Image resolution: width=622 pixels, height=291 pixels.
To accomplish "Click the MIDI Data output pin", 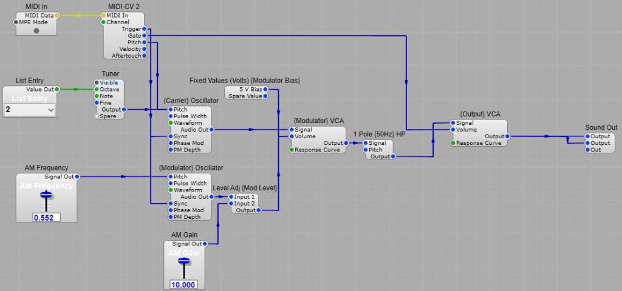I will pos(57,15).
